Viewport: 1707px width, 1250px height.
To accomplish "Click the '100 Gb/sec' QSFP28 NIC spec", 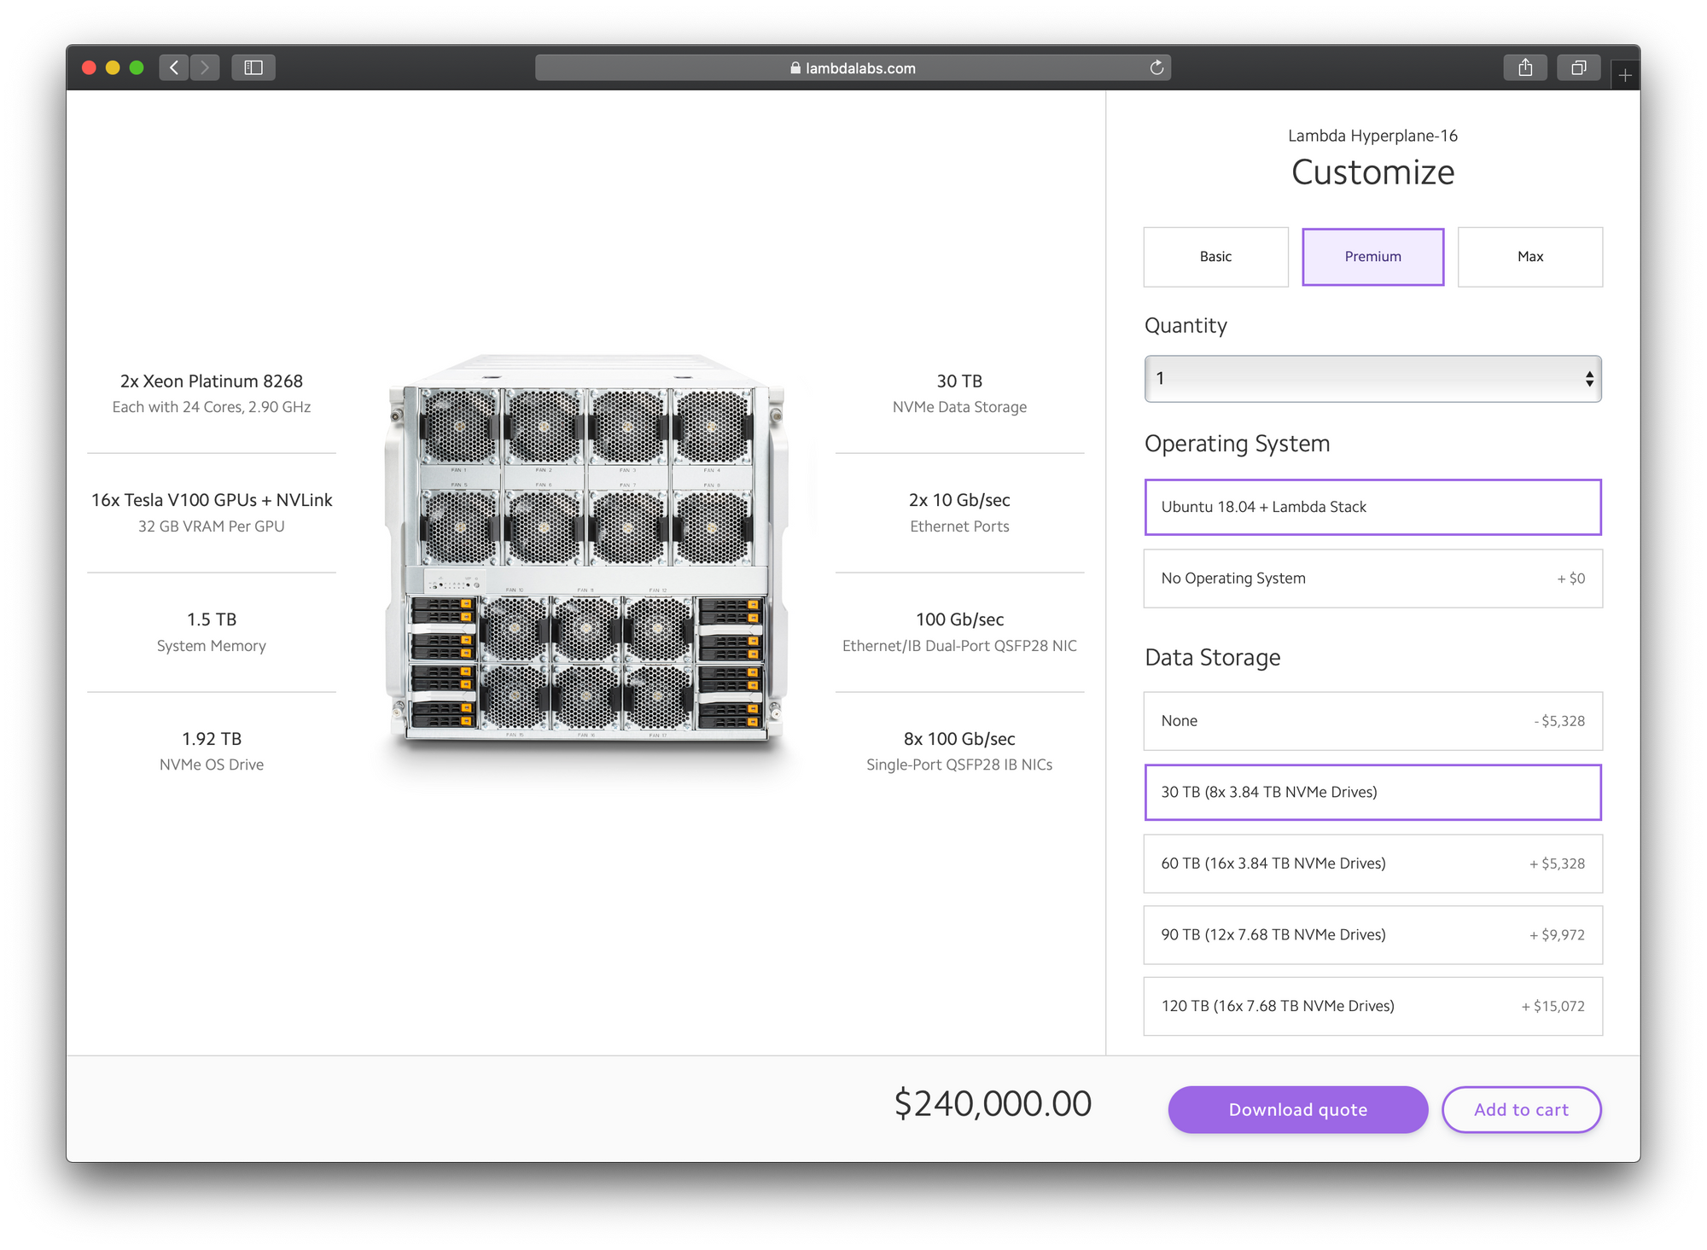I will [x=959, y=619].
